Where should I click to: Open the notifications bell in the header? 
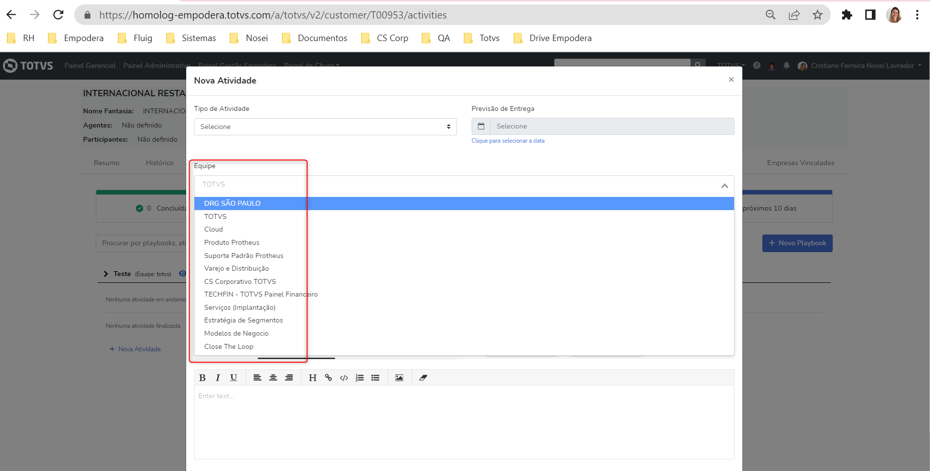click(786, 65)
